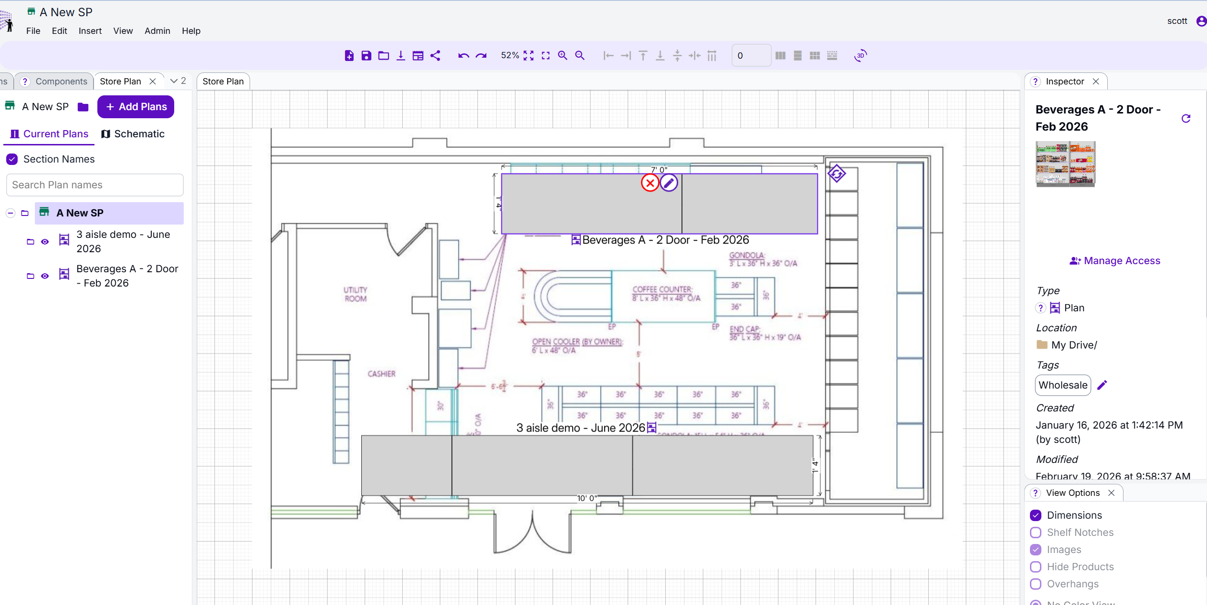Viewport: 1207px width, 605px height.
Task: Click the Search Plan names field
Action: tap(95, 185)
